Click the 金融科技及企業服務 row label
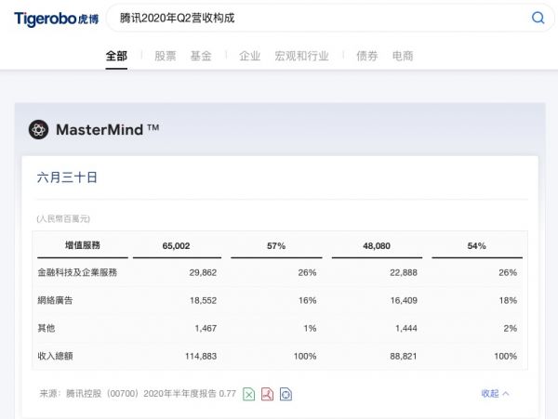 coord(76,273)
